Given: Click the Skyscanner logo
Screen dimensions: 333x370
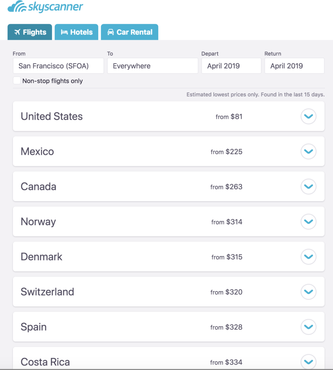Looking at the screenshot, I should [x=46, y=7].
